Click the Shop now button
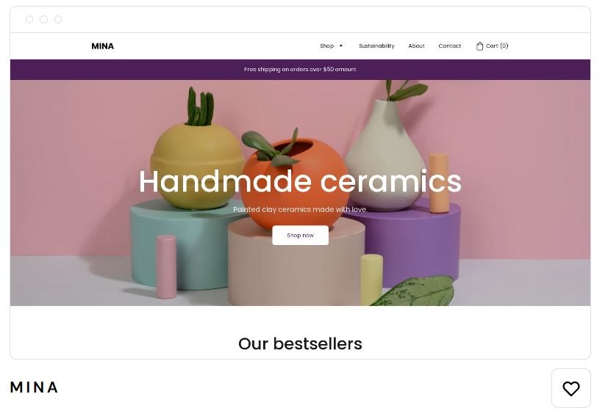The image size is (608, 416). pyautogui.click(x=300, y=236)
